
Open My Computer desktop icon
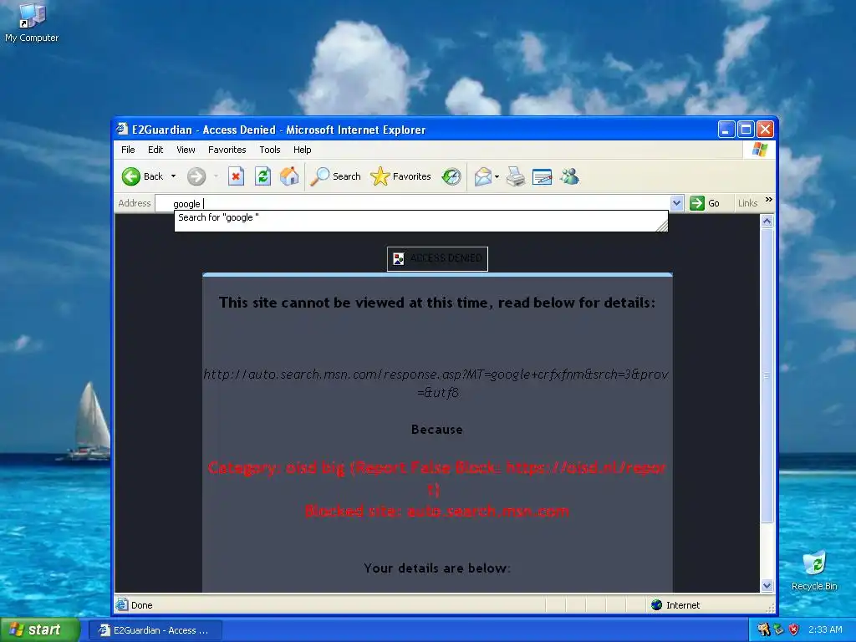(32, 23)
